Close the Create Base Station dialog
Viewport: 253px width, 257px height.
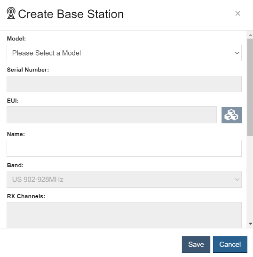pos(237,14)
